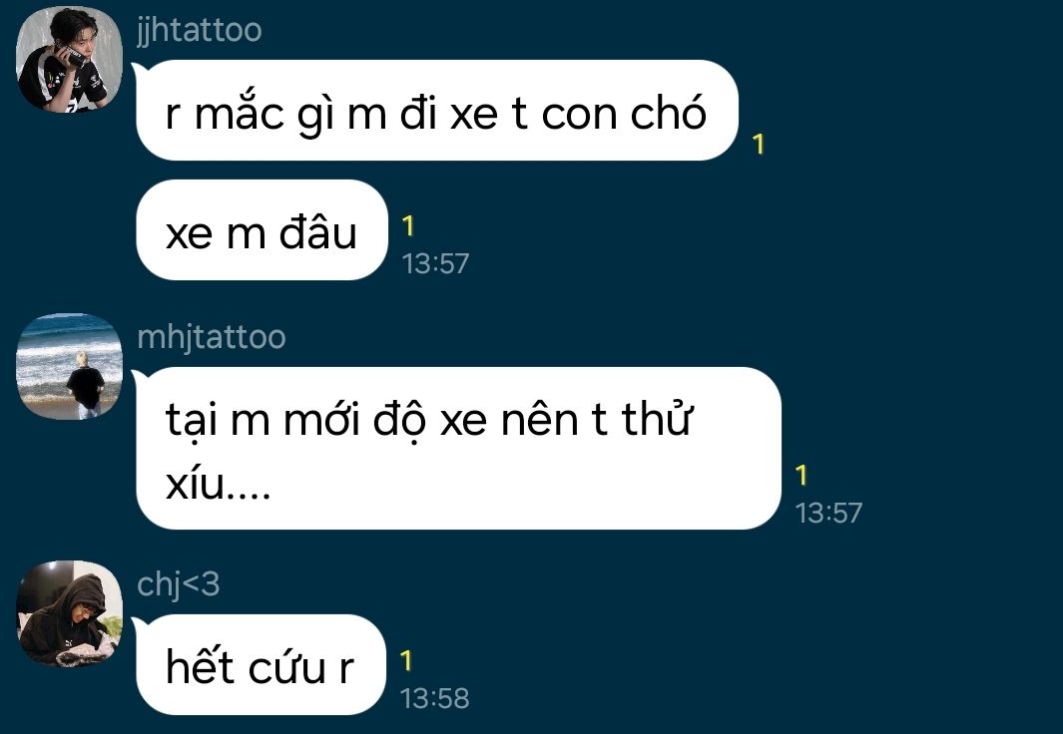Click the word 'đâu' in jjhtattoo's second message
The height and width of the screenshot is (734, 1063).
(318, 231)
